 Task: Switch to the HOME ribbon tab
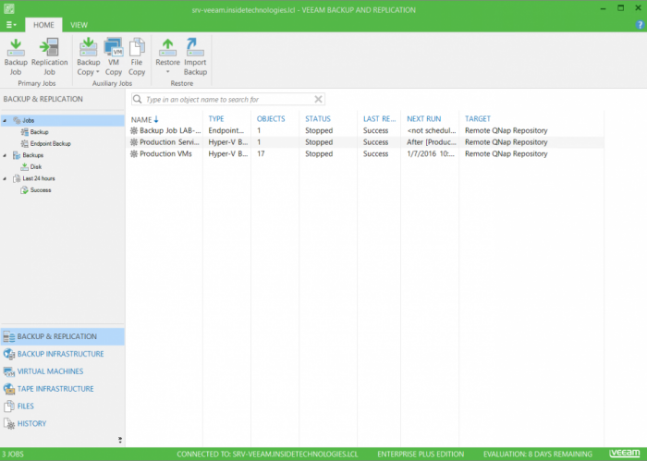point(43,25)
